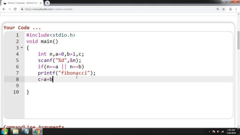Image resolution: width=240 pixels, height=135 pixels.
Task: Click the taskbar clock showing 7:36 AM
Action: 231,132
